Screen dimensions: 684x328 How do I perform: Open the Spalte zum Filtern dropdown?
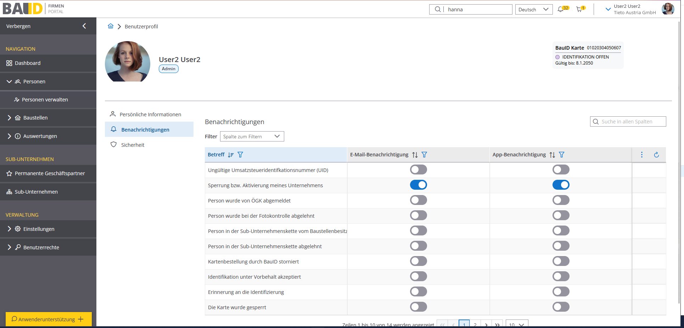click(x=252, y=137)
